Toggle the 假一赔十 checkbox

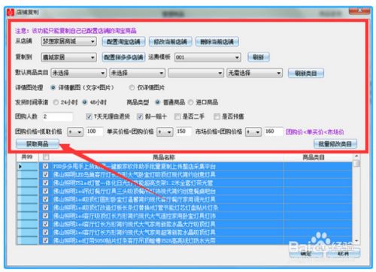coord(140,116)
